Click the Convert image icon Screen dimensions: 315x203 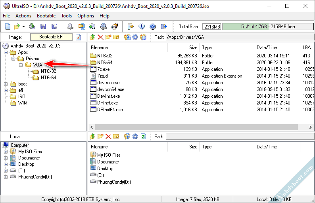pyautogui.click(x=81, y=27)
